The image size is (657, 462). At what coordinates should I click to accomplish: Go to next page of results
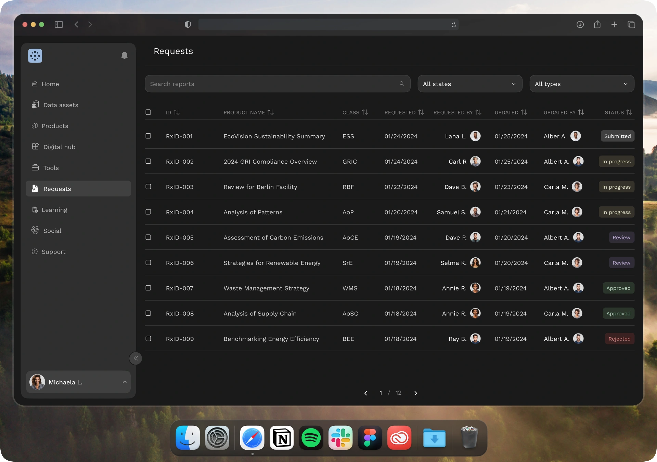pos(416,393)
